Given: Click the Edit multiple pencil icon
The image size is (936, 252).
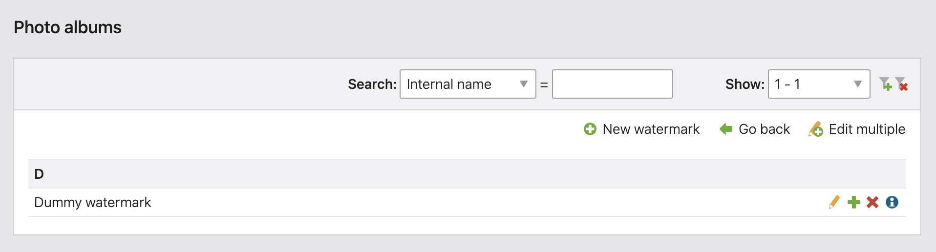Looking at the screenshot, I should click(x=815, y=129).
